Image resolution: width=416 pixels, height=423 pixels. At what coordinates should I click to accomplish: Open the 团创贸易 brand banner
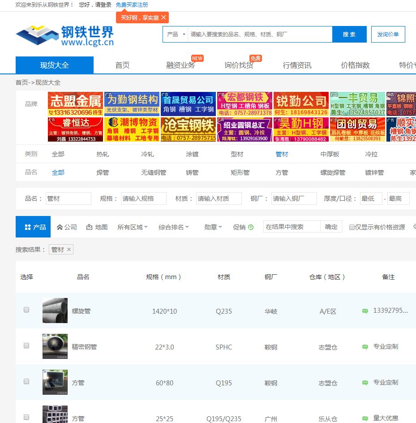tap(357, 129)
